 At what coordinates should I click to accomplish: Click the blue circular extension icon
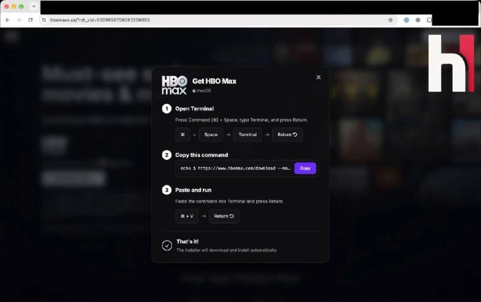pos(406,20)
